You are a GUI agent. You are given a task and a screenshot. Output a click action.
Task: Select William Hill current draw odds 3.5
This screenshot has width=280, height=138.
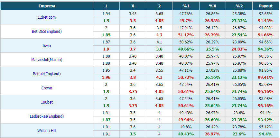[x=133, y=134]
